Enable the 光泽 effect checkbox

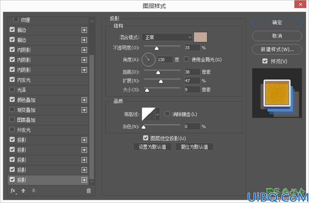coord(12,90)
